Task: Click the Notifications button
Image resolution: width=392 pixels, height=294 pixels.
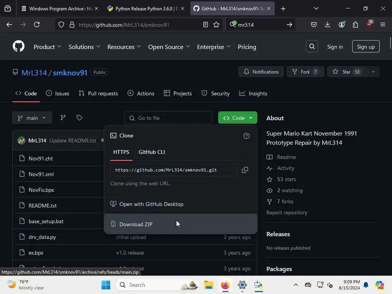Action: [261, 72]
